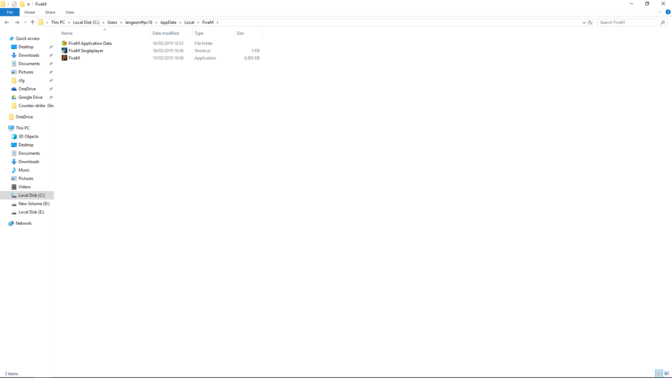Sort by the Date modified column
672x378 pixels.
coord(166,33)
